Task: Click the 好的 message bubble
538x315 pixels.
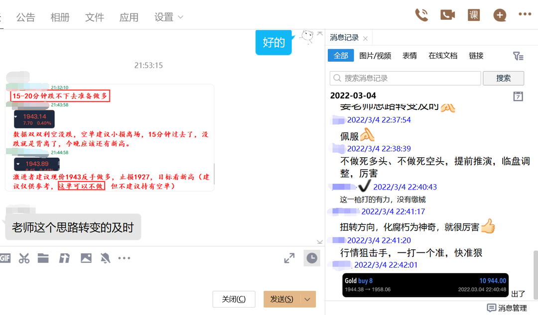Action: coord(273,42)
